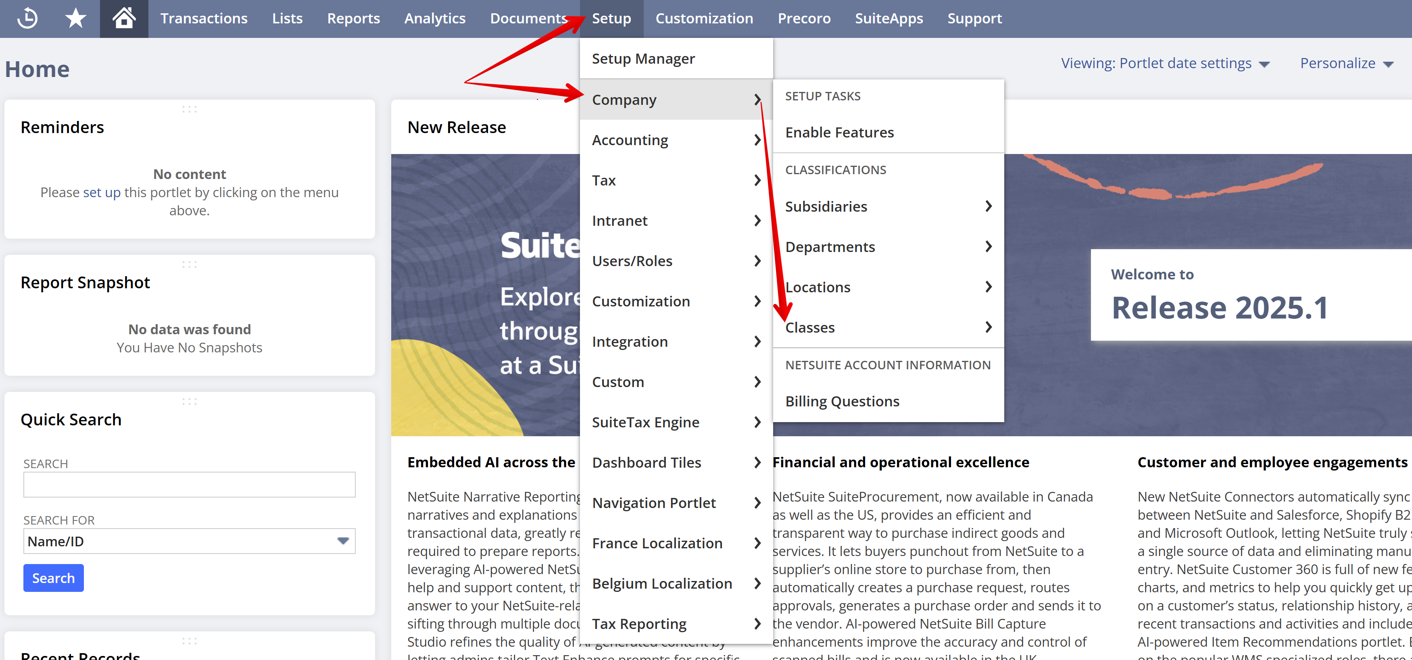
Task: Click the Home house icon
Action: tap(124, 18)
